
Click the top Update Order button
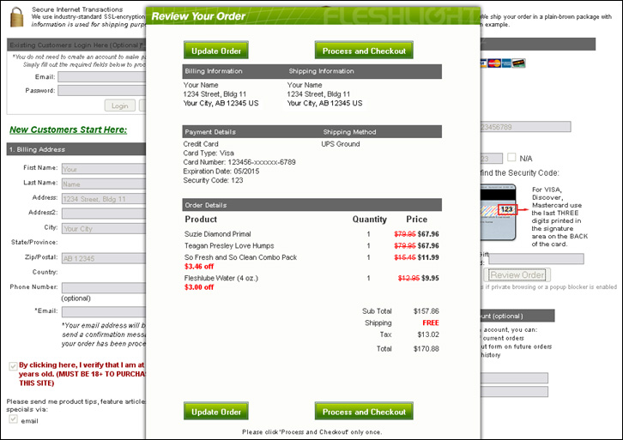pyautogui.click(x=216, y=51)
